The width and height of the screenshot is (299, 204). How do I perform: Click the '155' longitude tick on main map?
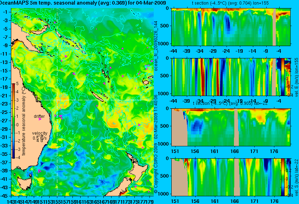[x=57, y=202]
